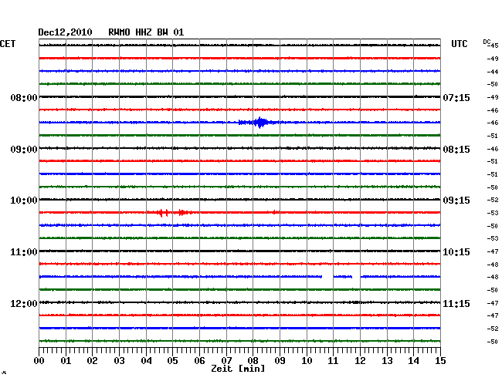Screen dimensions: 502x381
Task: Click minute tick label '05' on x-axis
Action: coord(172,361)
